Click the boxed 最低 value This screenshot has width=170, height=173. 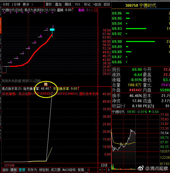click(x=167, y=80)
